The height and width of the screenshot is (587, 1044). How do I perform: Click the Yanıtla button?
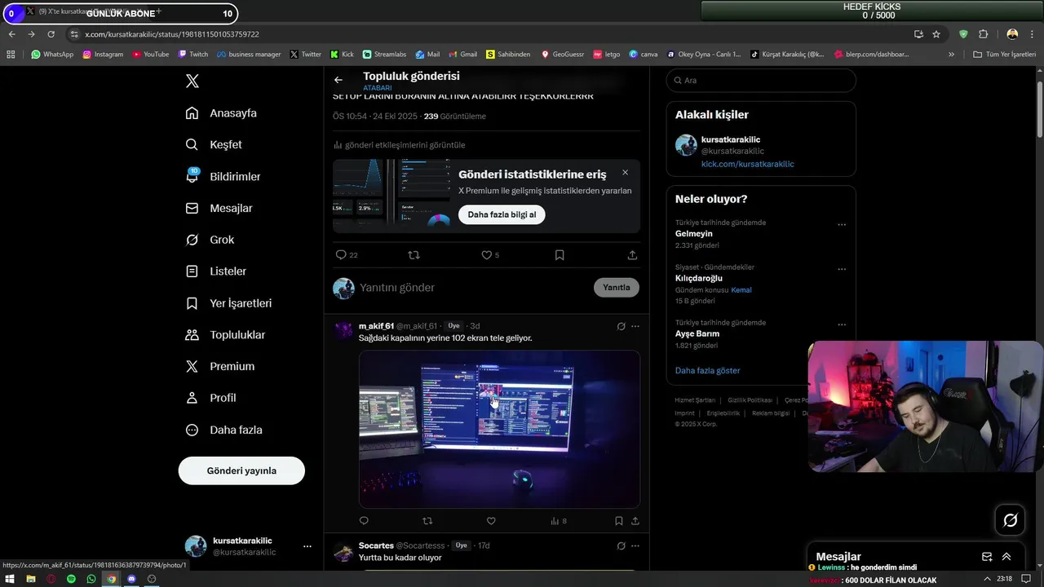tap(617, 287)
